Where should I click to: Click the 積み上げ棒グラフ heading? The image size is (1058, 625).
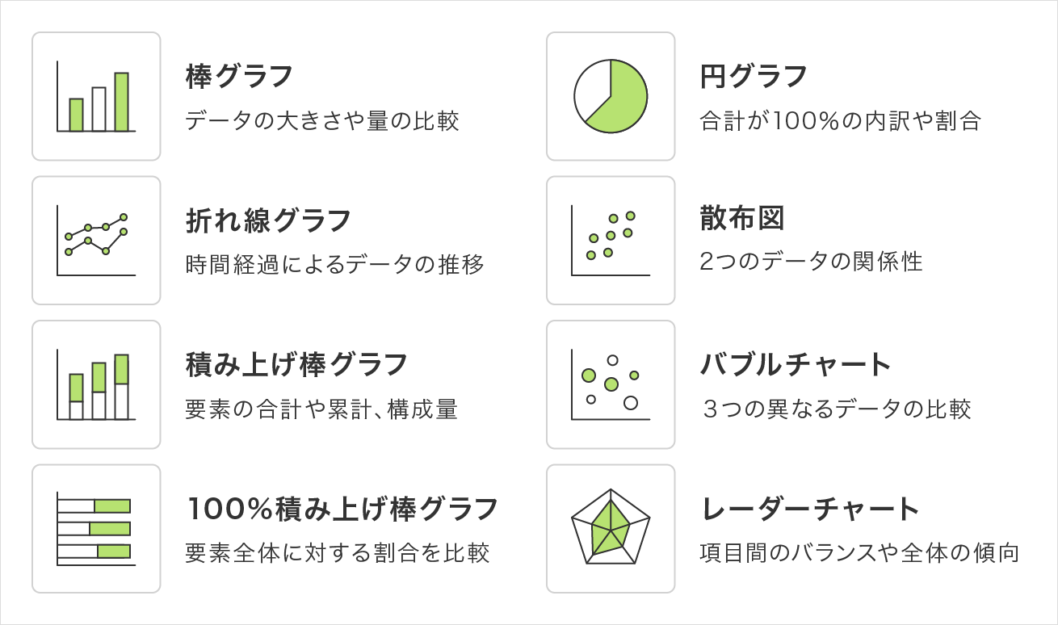point(297,364)
